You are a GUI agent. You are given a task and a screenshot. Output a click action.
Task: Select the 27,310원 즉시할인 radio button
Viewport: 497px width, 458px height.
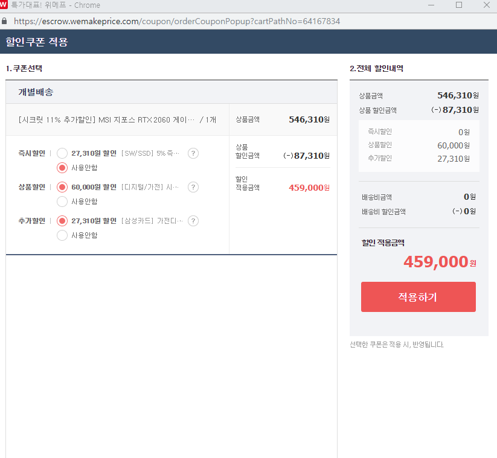click(62, 153)
